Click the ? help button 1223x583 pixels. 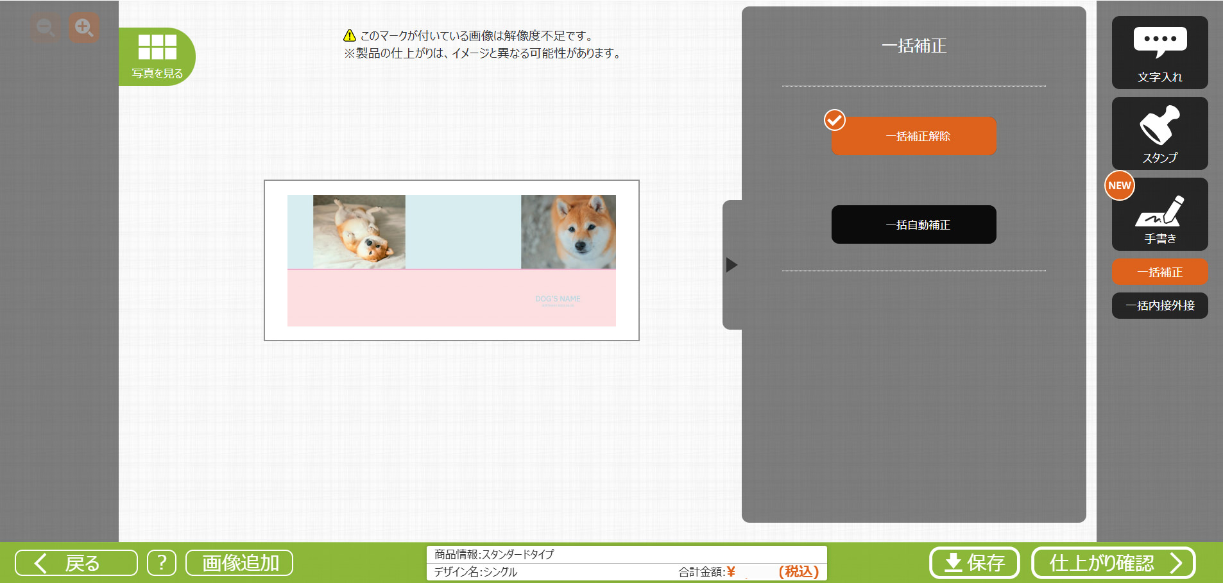pos(162,563)
